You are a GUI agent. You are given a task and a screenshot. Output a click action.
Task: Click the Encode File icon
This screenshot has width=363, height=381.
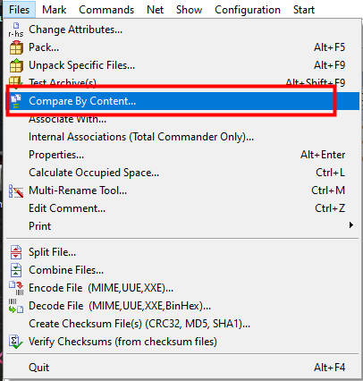tap(16, 288)
